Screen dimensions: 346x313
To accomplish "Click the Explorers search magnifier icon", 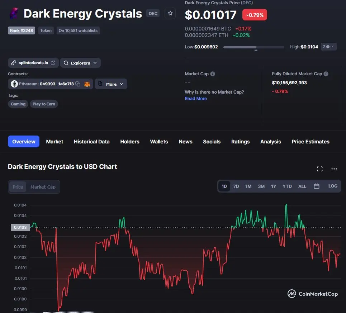I will coord(66,63).
